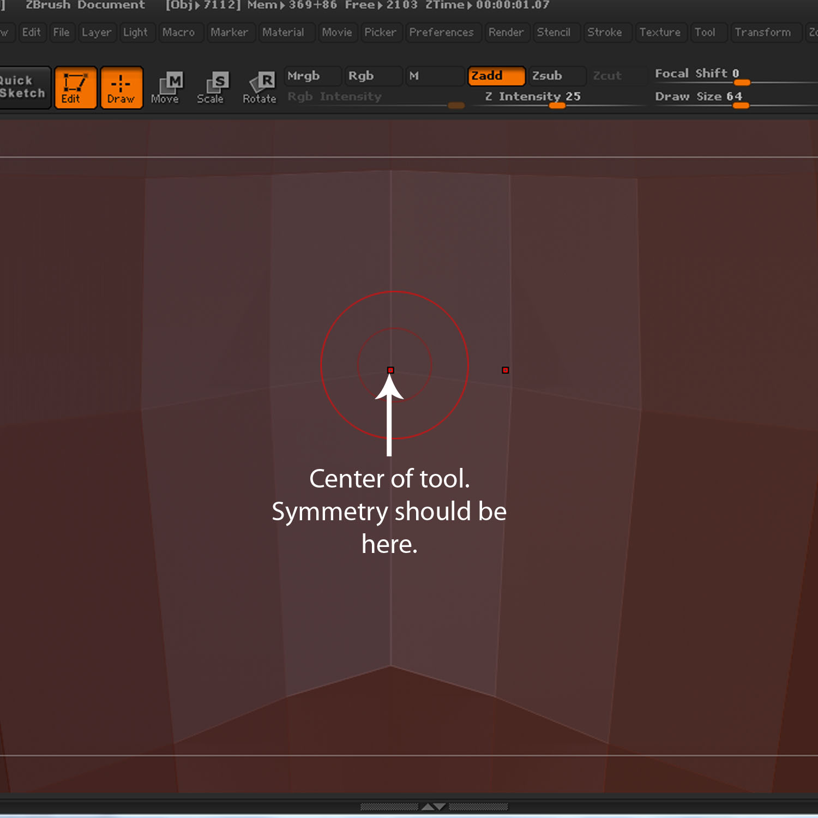Select the Draw mode icon
Image resolution: width=818 pixels, height=818 pixels.
tap(121, 87)
